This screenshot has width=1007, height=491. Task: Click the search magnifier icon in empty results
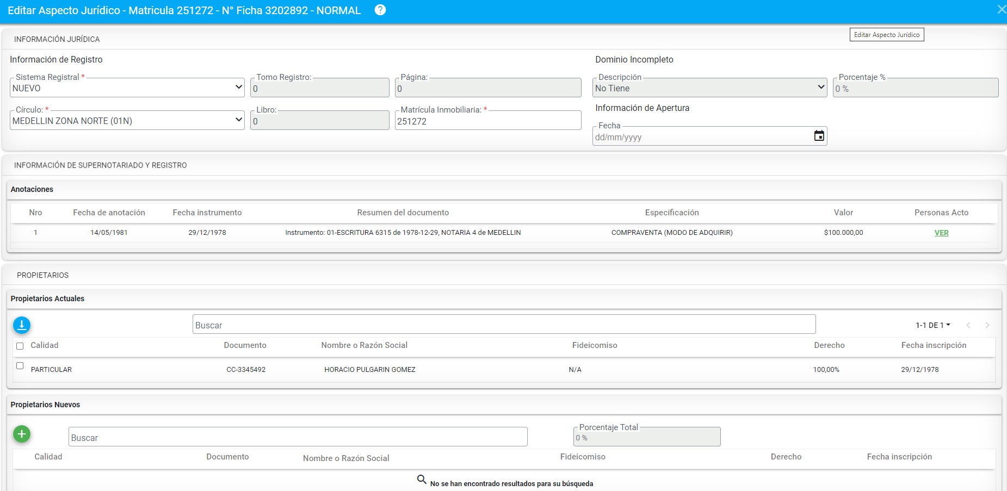tap(422, 480)
